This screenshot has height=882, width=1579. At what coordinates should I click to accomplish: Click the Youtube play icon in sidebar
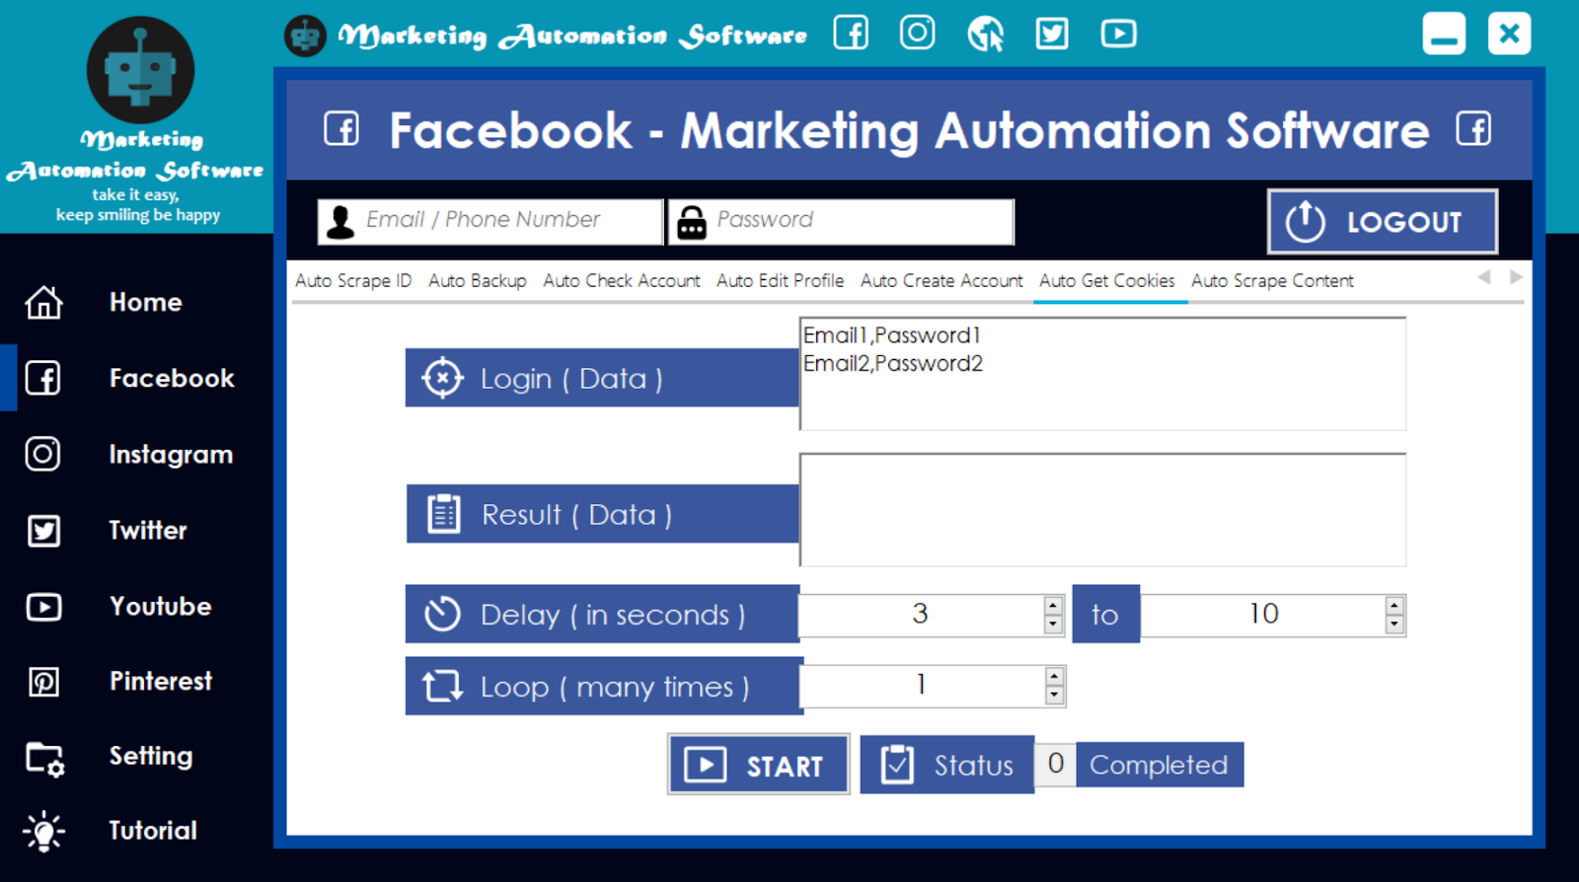point(43,606)
